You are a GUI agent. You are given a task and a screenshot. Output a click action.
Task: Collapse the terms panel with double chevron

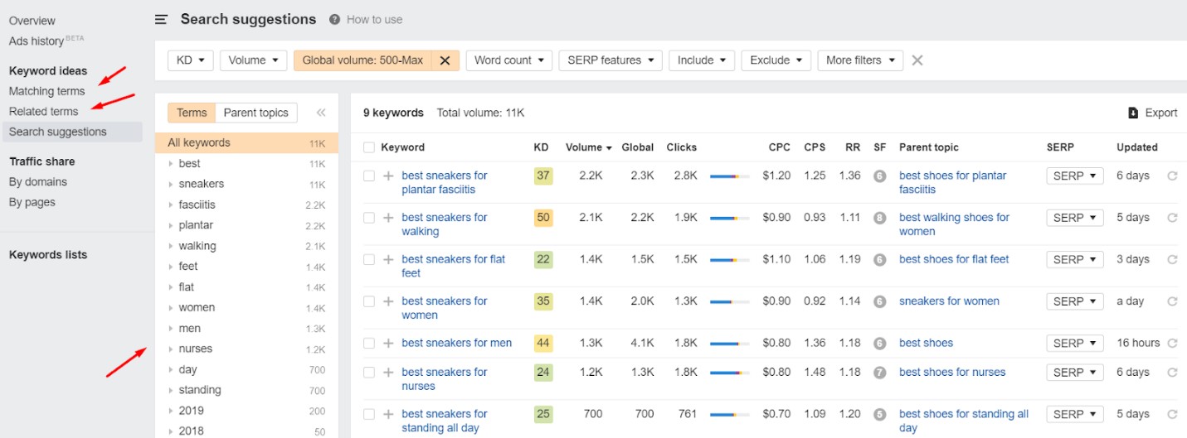point(321,113)
